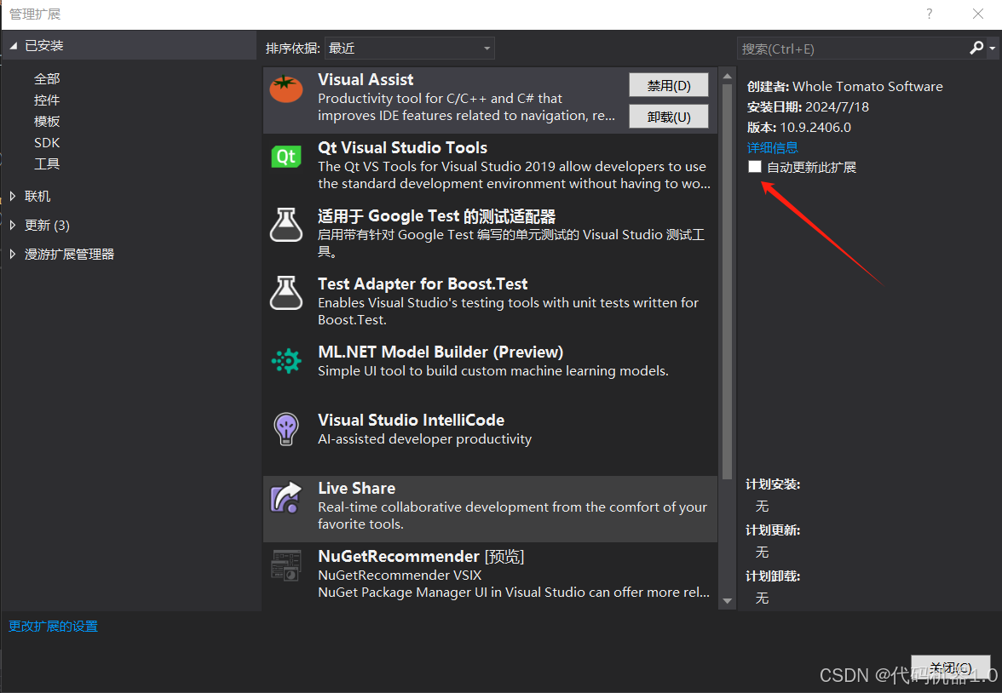This screenshot has width=1002, height=693.
Task: Click the Boost.Test adapter flask icon
Action: 285,293
